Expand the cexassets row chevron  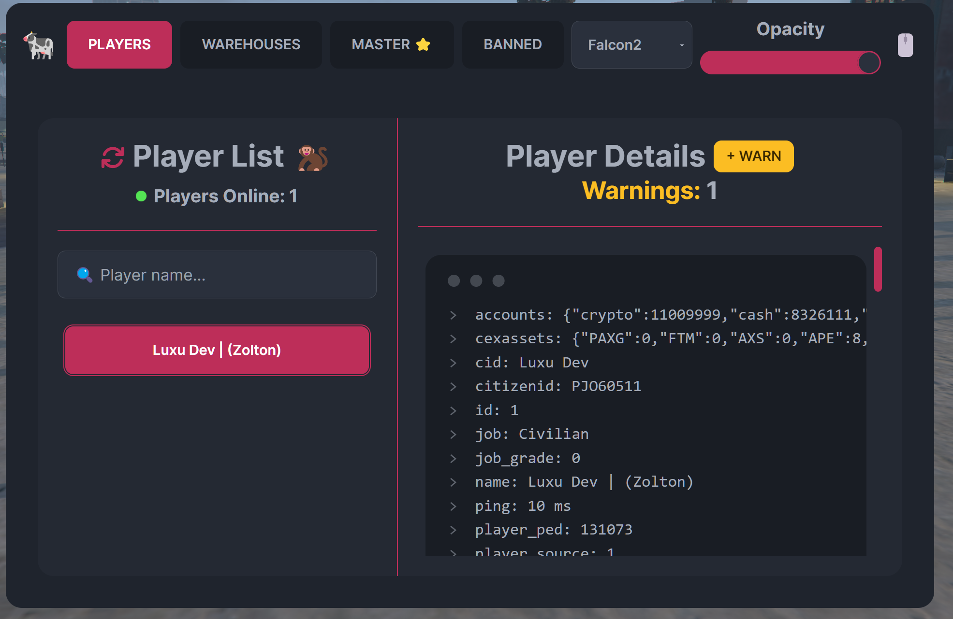453,339
